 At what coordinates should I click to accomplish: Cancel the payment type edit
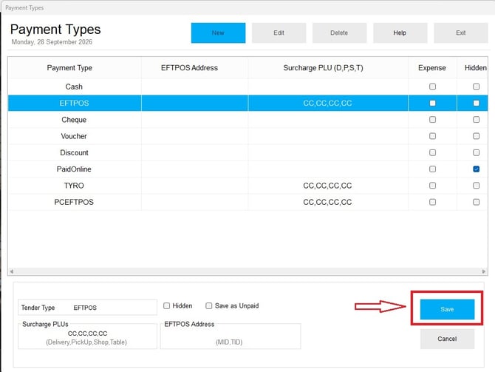point(447,339)
